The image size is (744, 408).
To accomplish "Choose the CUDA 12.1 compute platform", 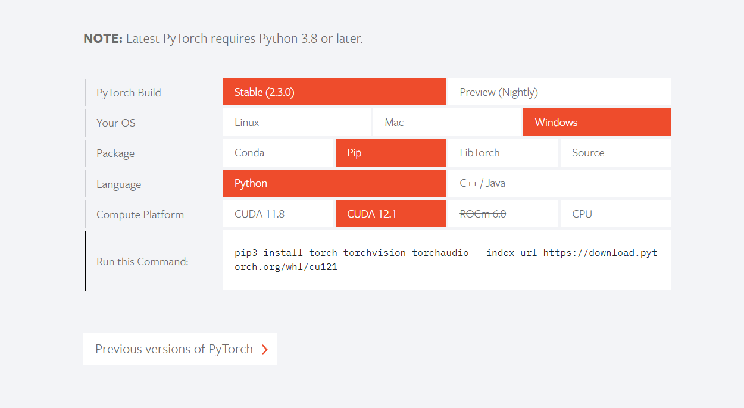I will (390, 214).
